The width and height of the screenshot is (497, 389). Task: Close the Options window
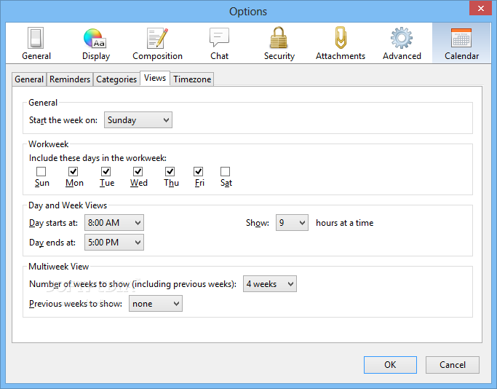point(480,8)
